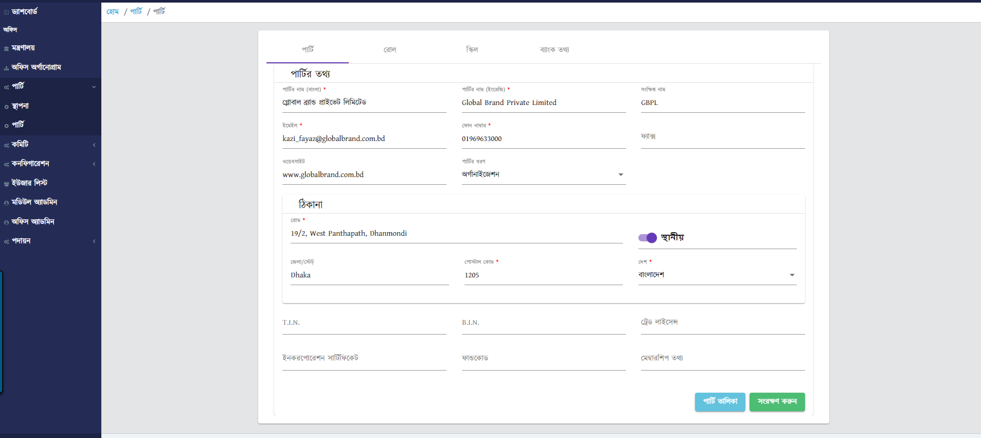The image size is (981, 438).
Task: Switch to the স্কিল tab
Action: point(472,50)
